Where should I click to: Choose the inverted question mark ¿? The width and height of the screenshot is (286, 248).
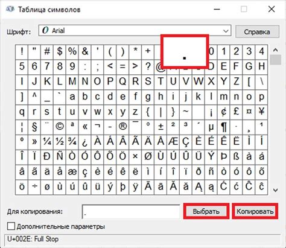85,142
